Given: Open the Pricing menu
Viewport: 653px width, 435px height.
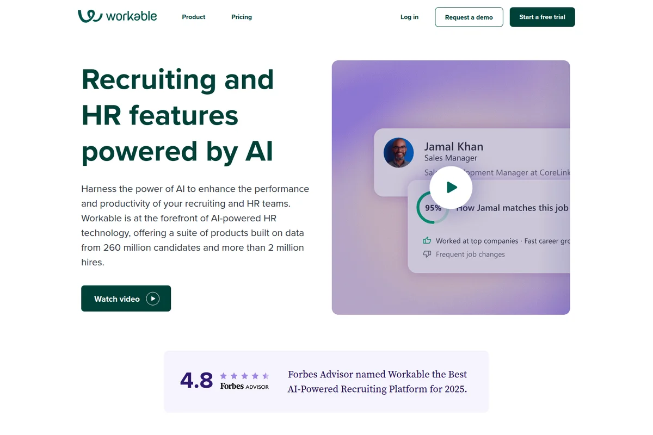Looking at the screenshot, I should tap(241, 17).
